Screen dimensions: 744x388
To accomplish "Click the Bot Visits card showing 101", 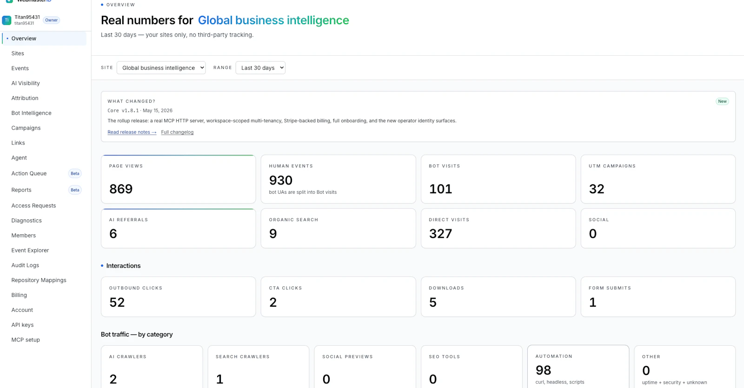I will click(498, 179).
